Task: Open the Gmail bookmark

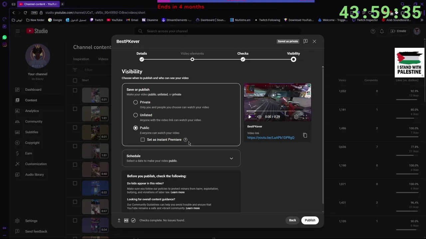Action: pyautogui.click(x=132, y=20)
